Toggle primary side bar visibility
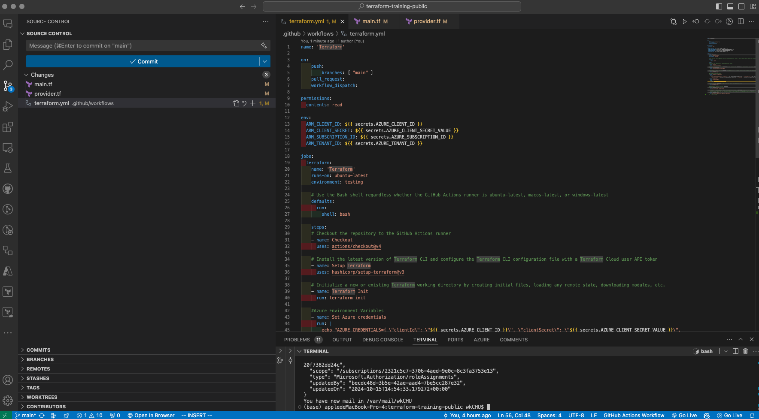759x419 pixels. pos(719,6)
